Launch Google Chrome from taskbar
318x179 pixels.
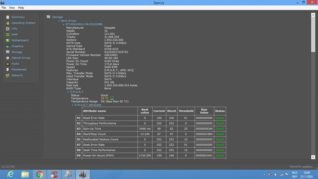(x=39, y=174)
